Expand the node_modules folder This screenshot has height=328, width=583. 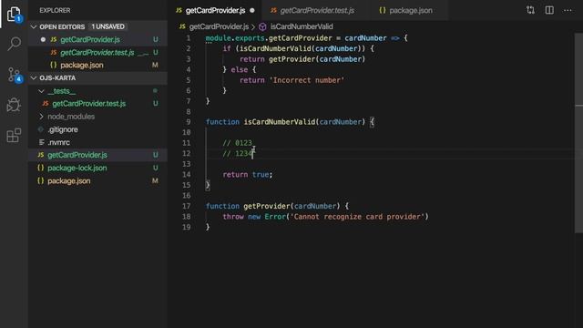pos(41,117)
